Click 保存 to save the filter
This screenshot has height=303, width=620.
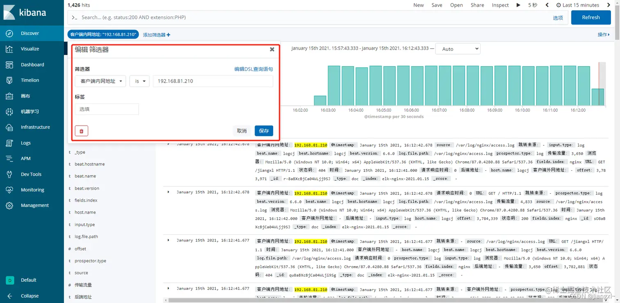coord(264,131)
